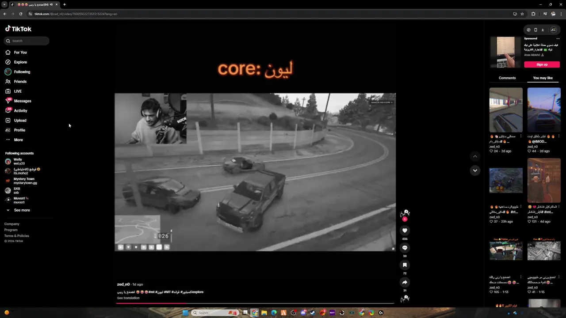
Task: Open your Profile from the sidebar
Action: [15, 130]
